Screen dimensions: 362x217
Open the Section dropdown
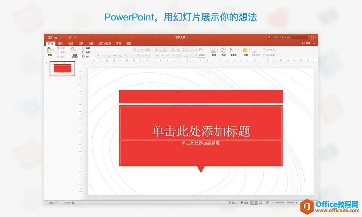[85, 57]
